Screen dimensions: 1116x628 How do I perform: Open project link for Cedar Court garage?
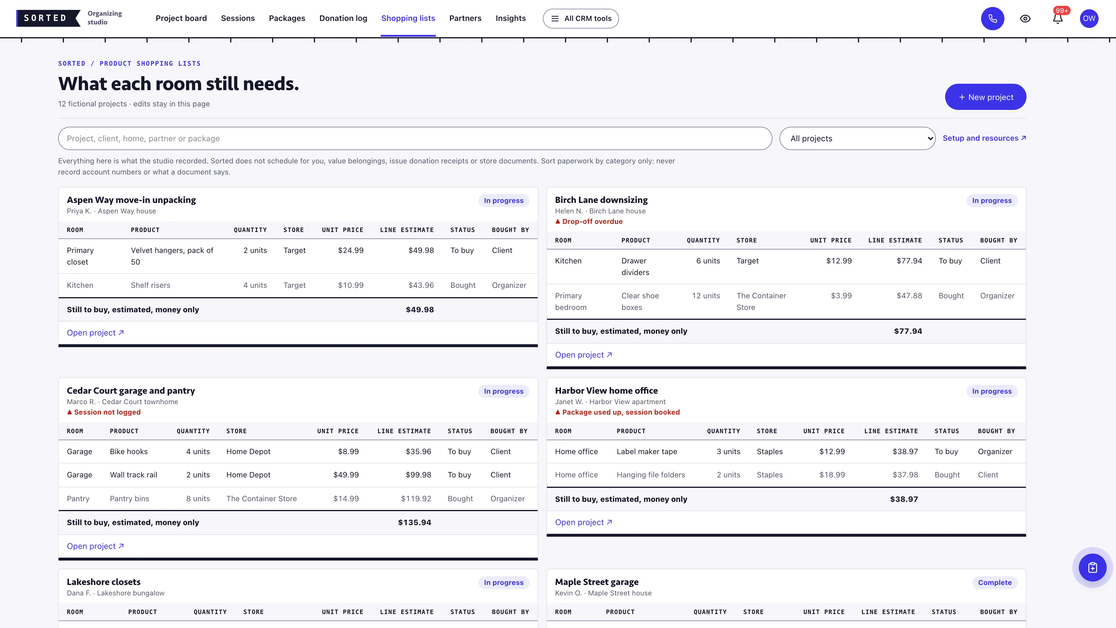click(95, 546)
